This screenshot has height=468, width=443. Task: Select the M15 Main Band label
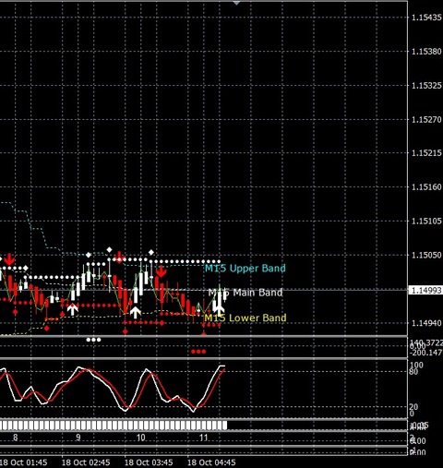[x=245, y=293]
